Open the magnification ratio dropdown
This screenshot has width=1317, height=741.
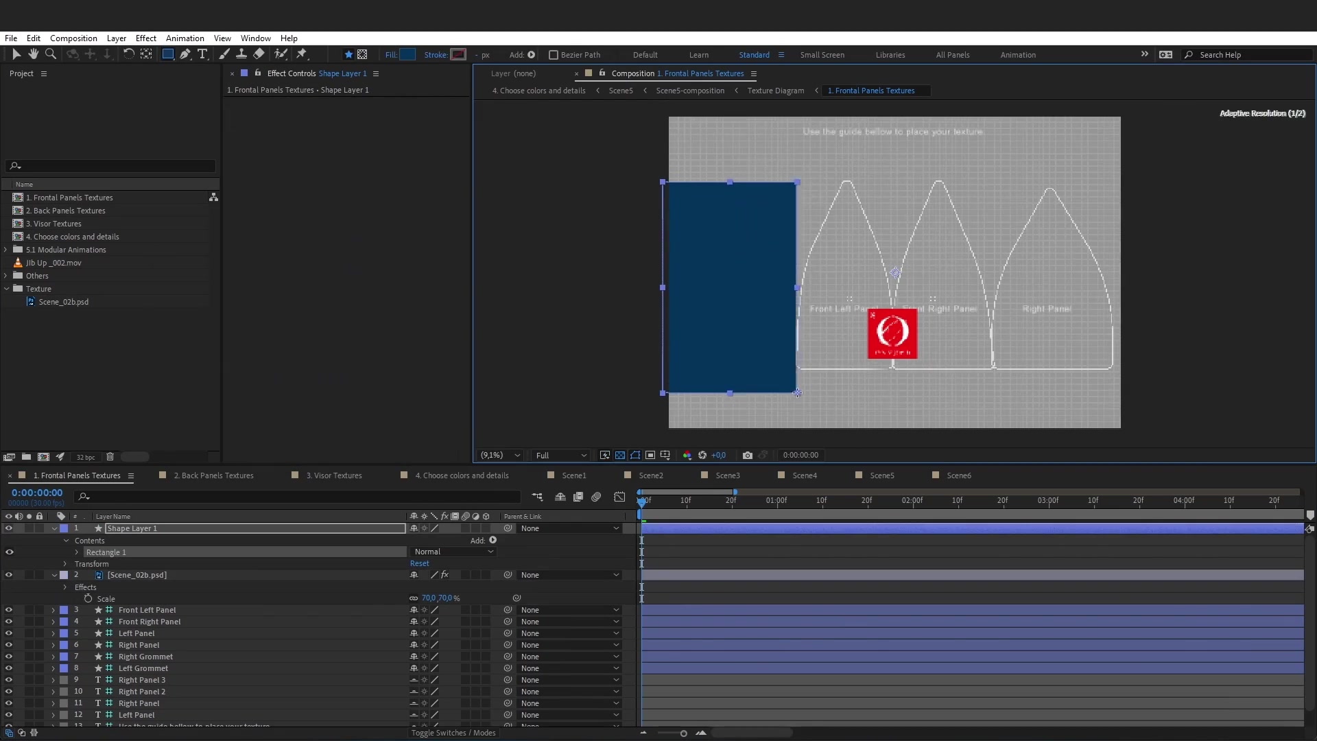point(499,455)
